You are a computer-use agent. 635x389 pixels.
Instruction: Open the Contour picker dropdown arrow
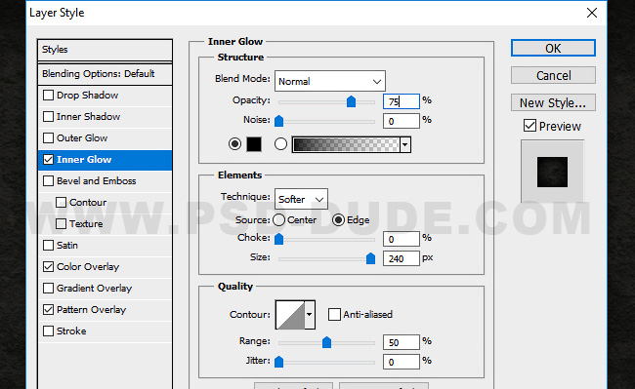click(310, 314)
